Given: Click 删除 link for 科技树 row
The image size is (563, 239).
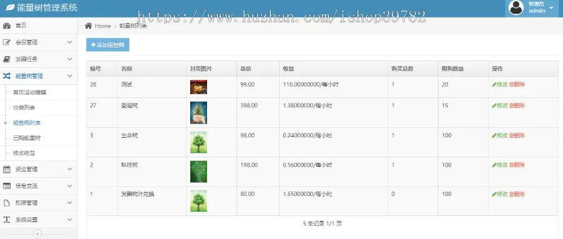Looking at the screenshot, I should click(517, 165).
